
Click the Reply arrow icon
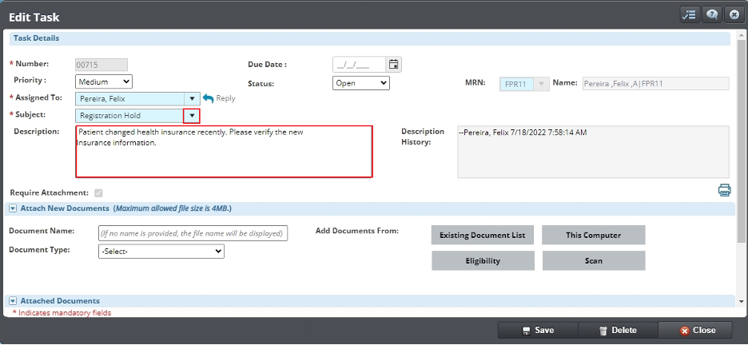point(209,98)
